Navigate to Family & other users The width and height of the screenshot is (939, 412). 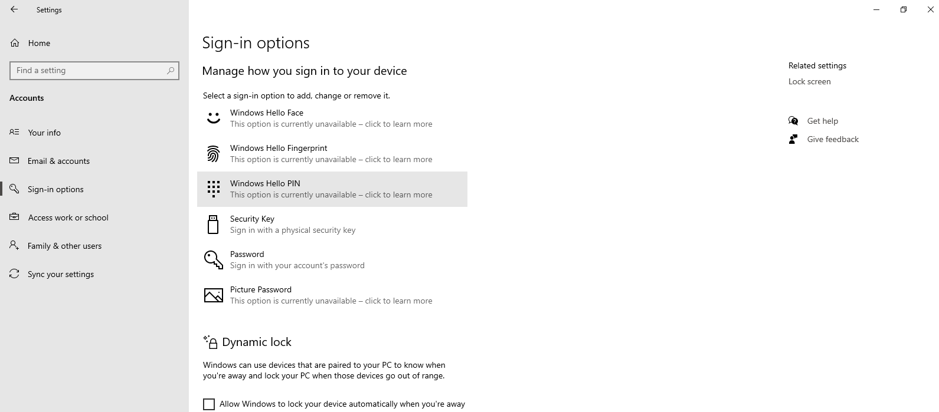(x=64, y=246)
